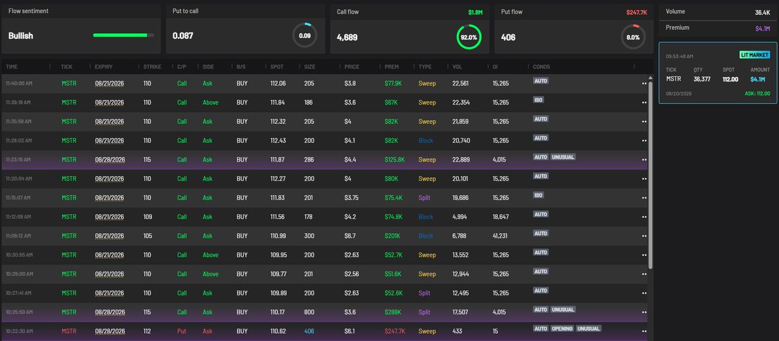Open the three-dot menu for the 11:09:12 AM row
The image size is (779, 341).
pyautogui.click(x=644, y=236)
